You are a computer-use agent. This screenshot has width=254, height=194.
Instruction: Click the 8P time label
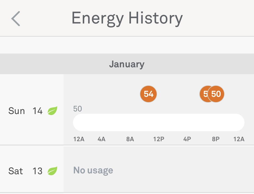pyautogui.click(x=216, y=139)
